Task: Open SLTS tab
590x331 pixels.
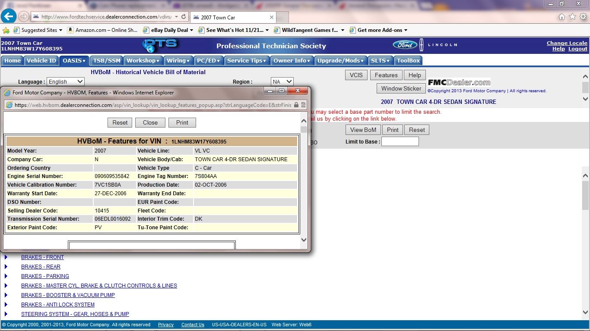Action: pyautogui.click(x=380, y=60)
